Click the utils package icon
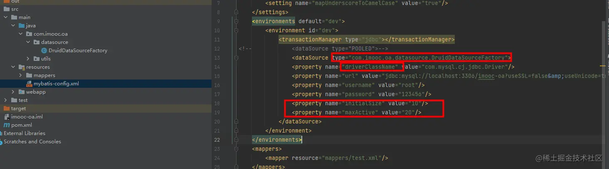Screen dimensions: 609x169 click(37, 59)
